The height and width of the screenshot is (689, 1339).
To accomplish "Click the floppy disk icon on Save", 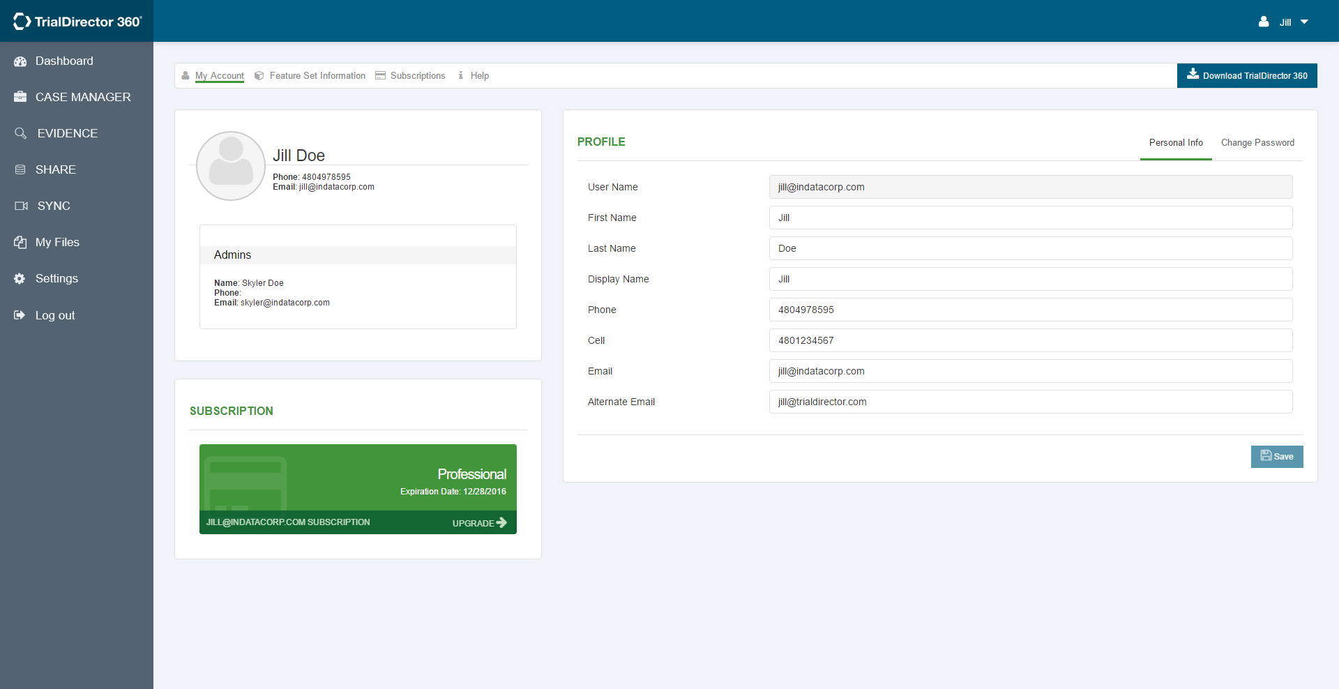I will coord(1266,455).
